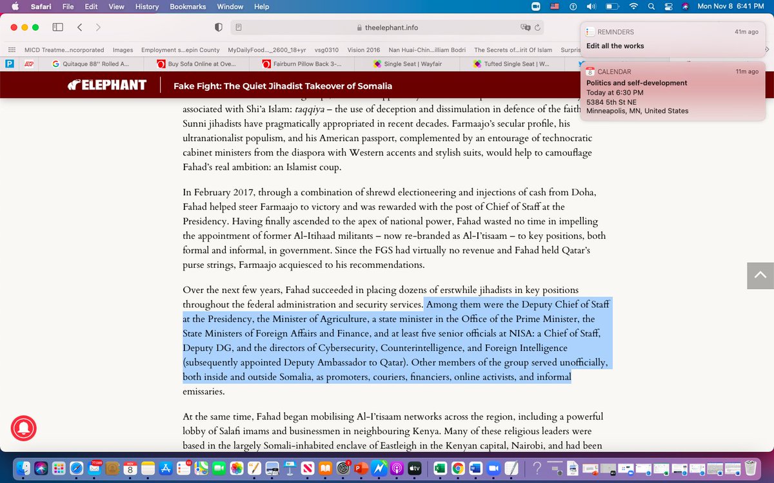Click the translate icon in address bar

[525, 28]
